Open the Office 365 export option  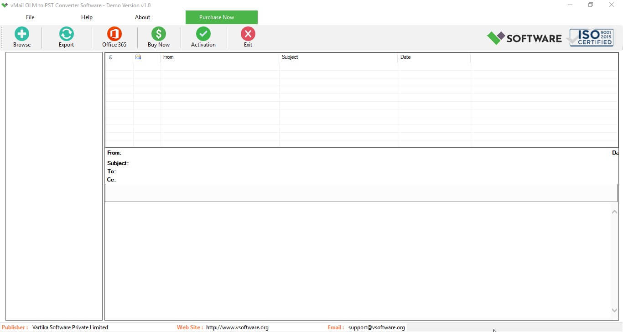tap(114, 37)
